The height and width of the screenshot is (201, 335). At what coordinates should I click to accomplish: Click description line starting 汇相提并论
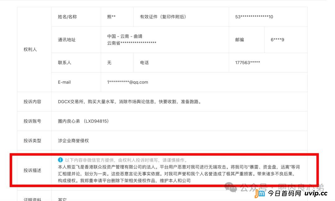(176, 174)
